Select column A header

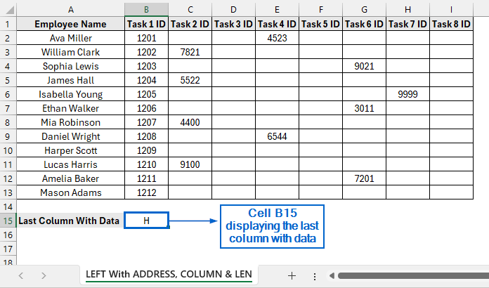coord(71,10)
